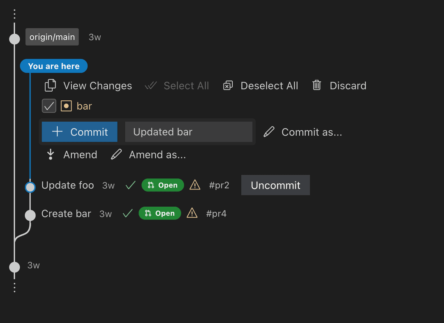The width and height of the screenshot is (444, 323).
Task: Click warning triangle on Create bar row
Action: point(192,213)
